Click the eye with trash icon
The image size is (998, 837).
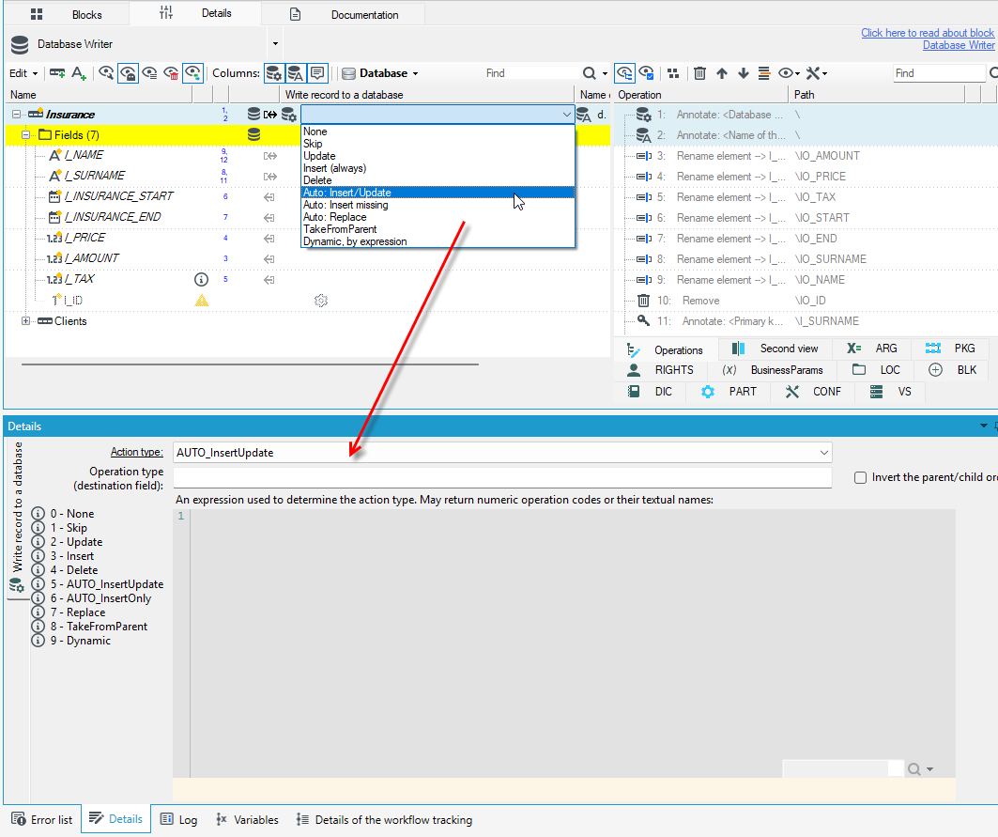click(x=171, y=73)
